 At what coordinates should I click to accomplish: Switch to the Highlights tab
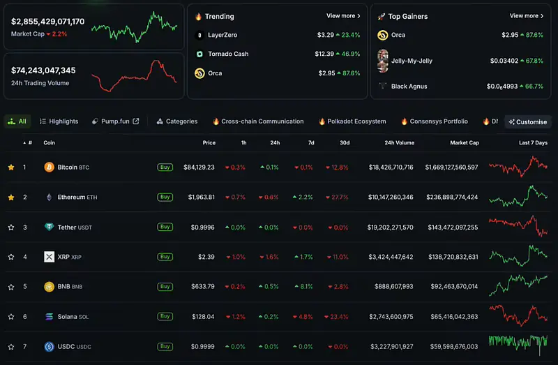(x=59, y=121)
